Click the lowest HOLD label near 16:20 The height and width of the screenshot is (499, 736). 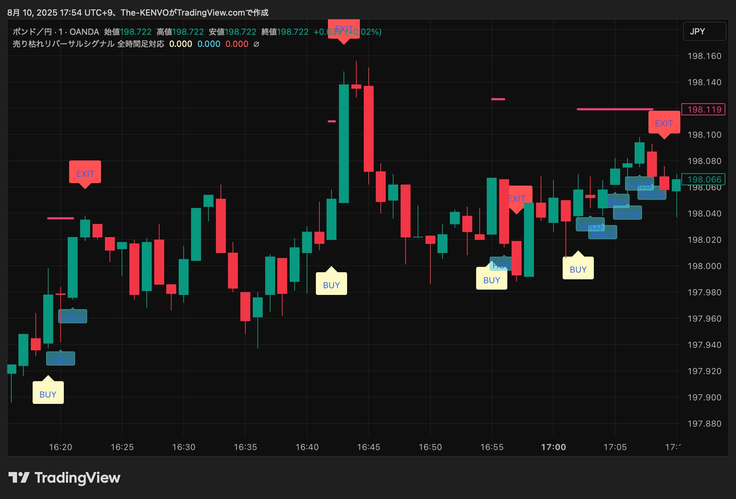click(x=61, y=359)
